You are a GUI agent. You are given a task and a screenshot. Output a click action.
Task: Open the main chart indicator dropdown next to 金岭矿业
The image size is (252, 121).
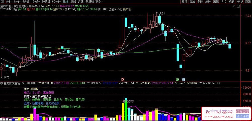pos(30,6)
